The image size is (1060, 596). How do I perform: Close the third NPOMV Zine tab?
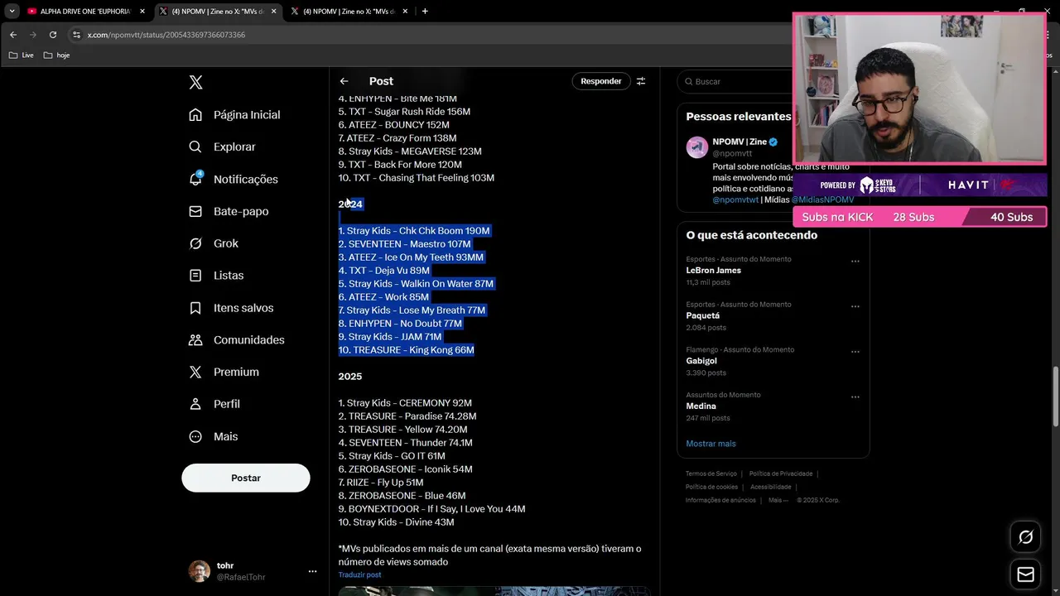tap(404, 12)
